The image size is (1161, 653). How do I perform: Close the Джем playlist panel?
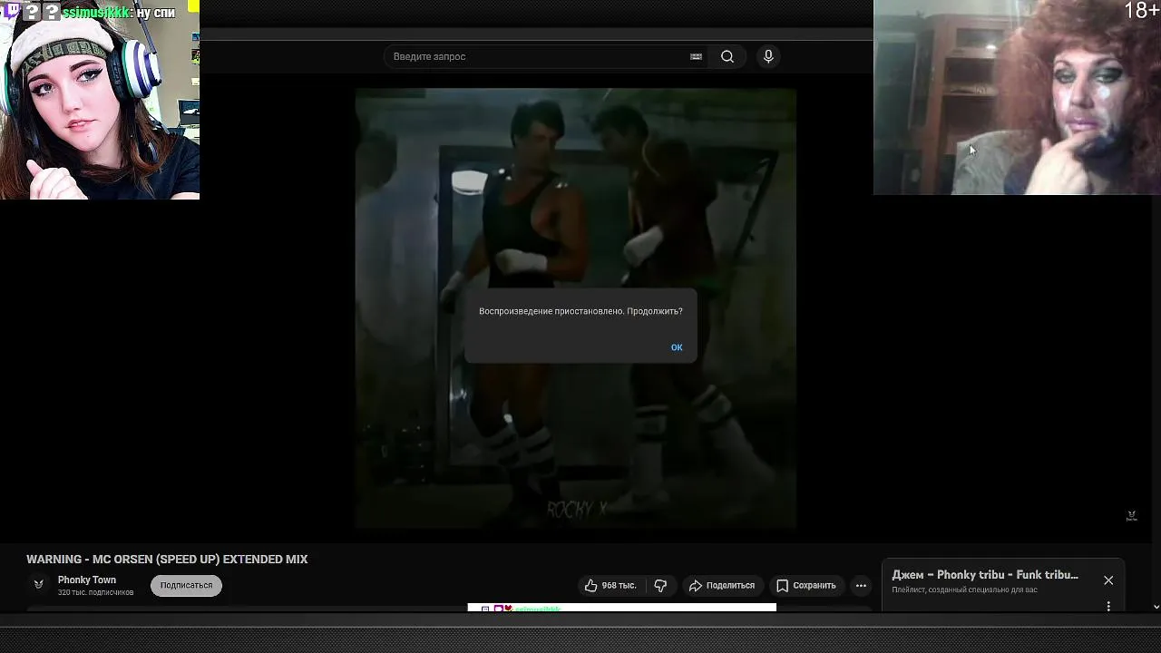[x=1108, y=580]
